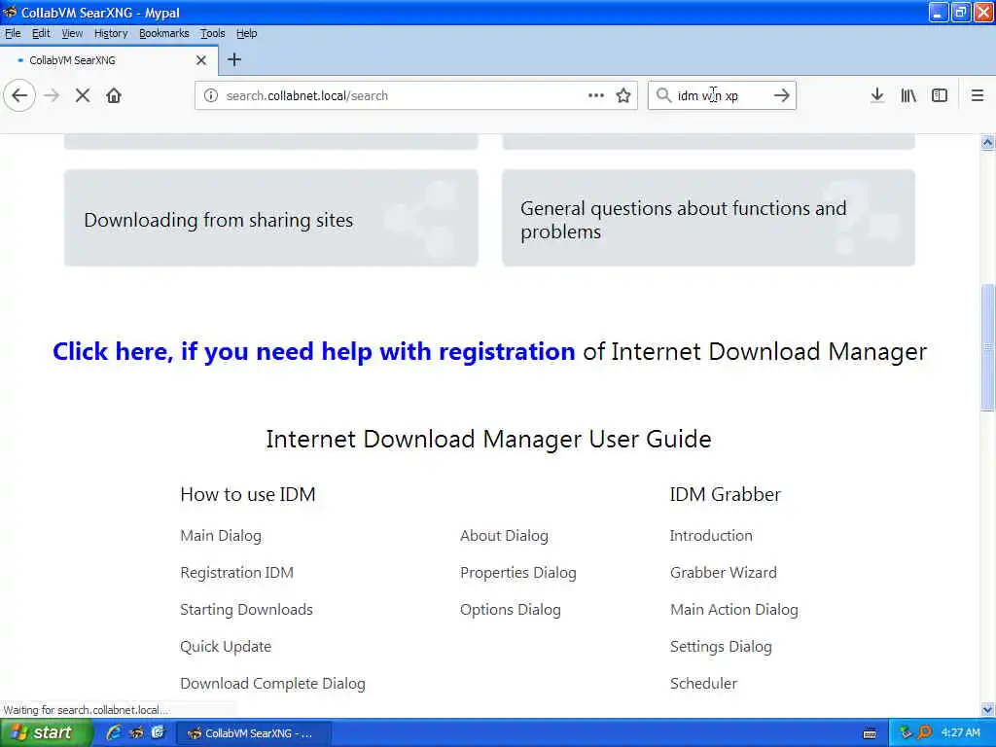The height and width of the screenshot is (747, 996).
Task: Bookmark this page with the star
Action: (x=623, y=96)
